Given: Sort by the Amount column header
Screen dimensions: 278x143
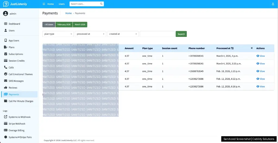Looking at the screenshot, I should (129, 48).
